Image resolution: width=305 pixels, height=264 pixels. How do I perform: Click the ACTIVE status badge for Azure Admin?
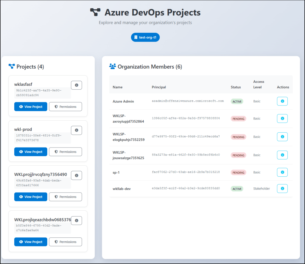[237, 102]
